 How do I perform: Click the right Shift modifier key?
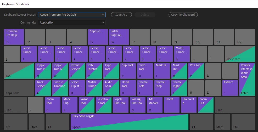pos(235,105)
